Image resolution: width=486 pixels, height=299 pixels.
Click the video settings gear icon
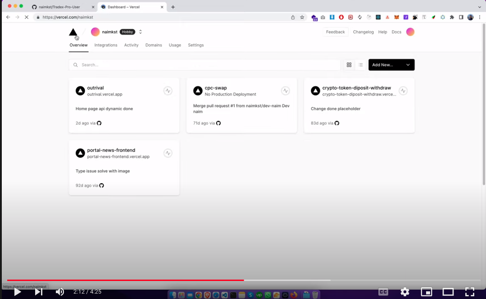click(404, 292)
